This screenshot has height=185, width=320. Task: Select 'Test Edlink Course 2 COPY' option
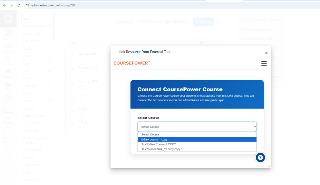197,144
